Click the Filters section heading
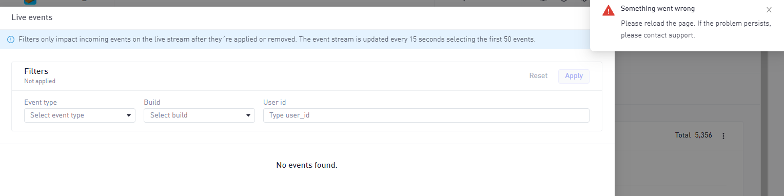Viewport: 784px width, 196px height. [x=36, y=71]
